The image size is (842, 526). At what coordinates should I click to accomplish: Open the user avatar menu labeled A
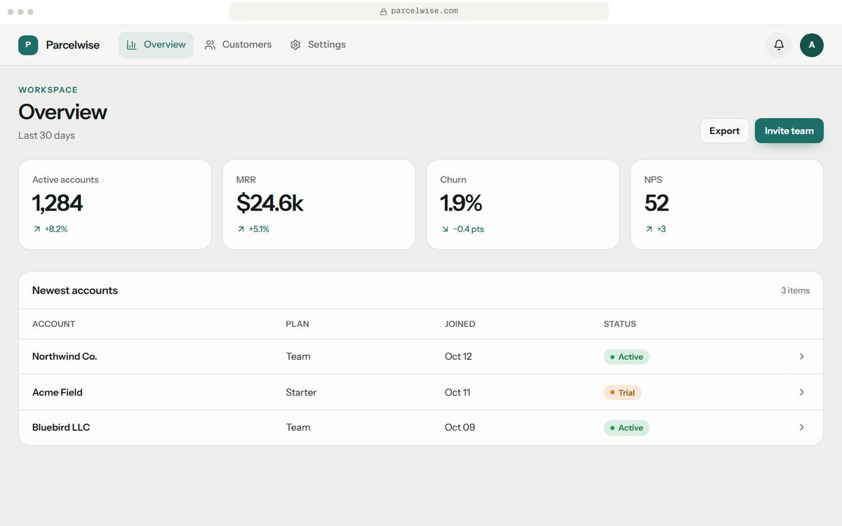tap(812, 45)
